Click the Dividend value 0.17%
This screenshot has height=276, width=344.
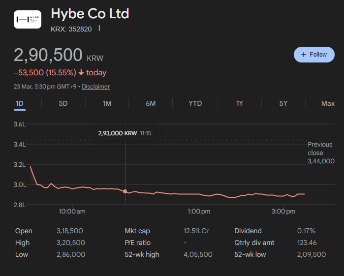click(306, 231)
